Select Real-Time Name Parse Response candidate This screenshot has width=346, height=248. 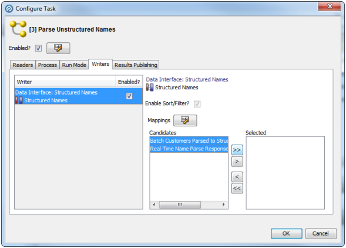[189, 149]
